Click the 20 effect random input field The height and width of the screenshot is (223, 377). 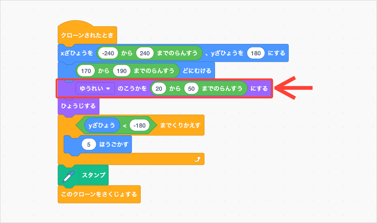tap(159, 89)
